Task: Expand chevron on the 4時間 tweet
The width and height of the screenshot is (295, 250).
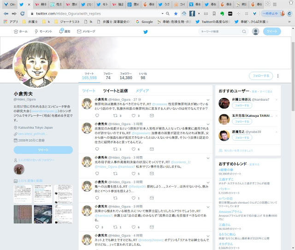Action: [x=208, y=236]
